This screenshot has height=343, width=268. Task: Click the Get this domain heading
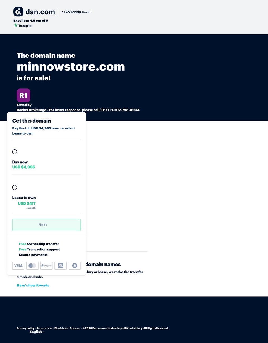coord(32,121)
